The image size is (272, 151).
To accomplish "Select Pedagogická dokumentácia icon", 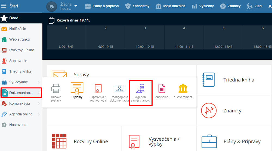I will pyautogui.click(x=119, y=89).
